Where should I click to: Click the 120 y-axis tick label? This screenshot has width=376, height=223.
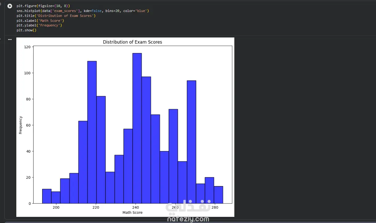[x=27, y=47]
